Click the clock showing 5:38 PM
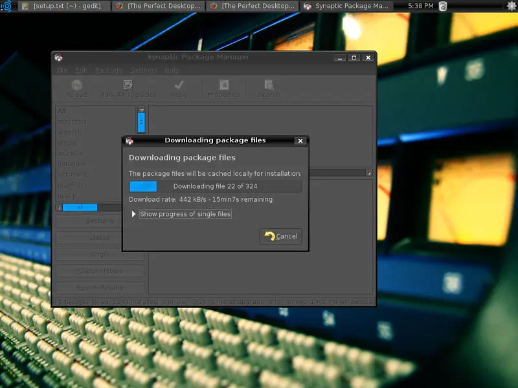This screenshot has height=388, width=518. (x=420, y=6)
